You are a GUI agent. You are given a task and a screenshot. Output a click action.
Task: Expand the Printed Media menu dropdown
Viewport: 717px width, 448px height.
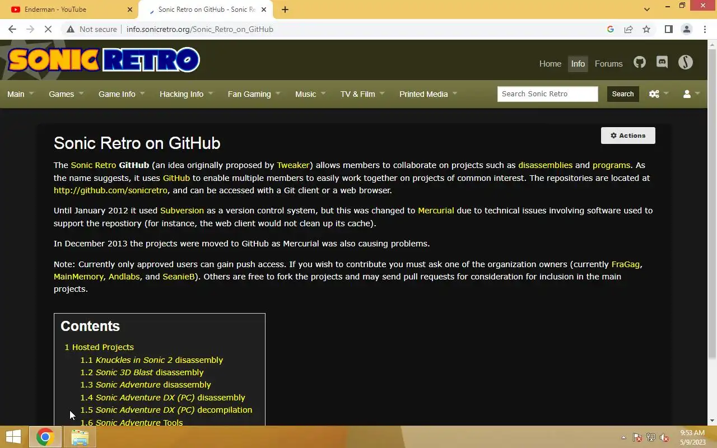pos(428,94)
